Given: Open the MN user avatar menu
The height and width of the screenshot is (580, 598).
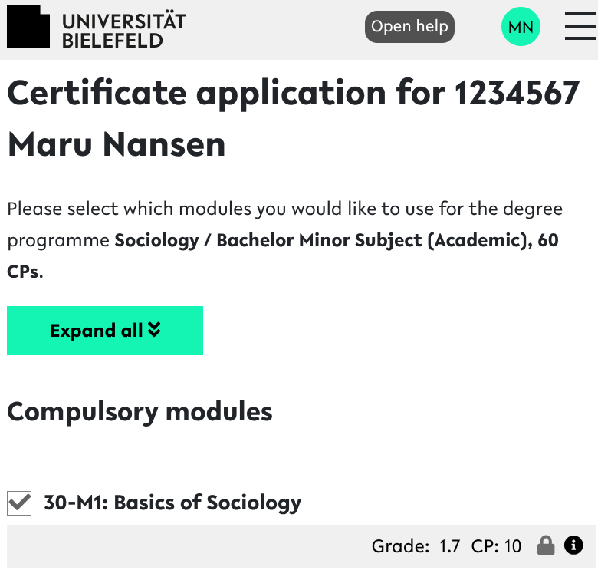Looking at the screenshot, I should pos(521,28).
